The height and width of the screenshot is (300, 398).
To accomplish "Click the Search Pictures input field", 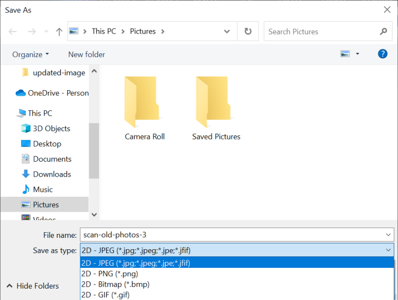I will pos(321,32).
